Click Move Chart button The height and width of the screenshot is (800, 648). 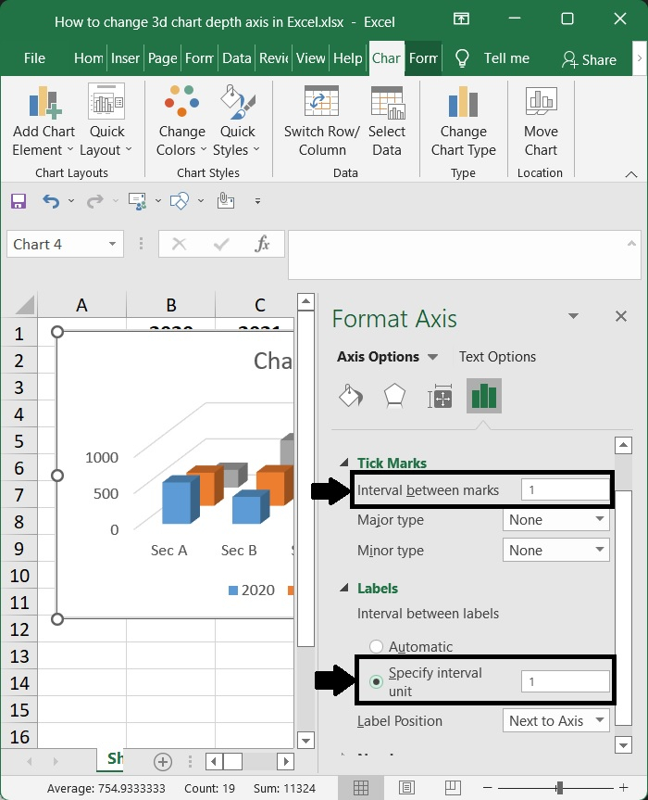coord(541,121)
